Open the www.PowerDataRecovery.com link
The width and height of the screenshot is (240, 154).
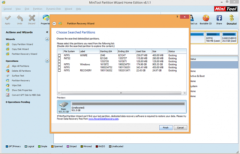tap(103, 119)
